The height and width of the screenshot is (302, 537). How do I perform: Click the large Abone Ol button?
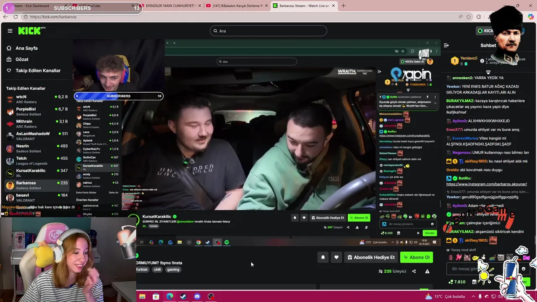pyautogui.click(x=417, y=258)
